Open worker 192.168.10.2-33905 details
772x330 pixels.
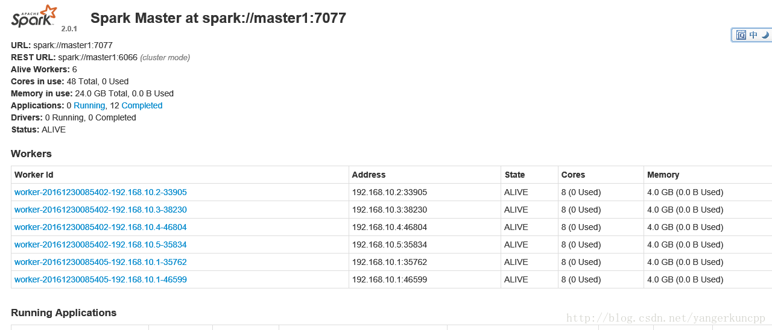coord(101,192)
